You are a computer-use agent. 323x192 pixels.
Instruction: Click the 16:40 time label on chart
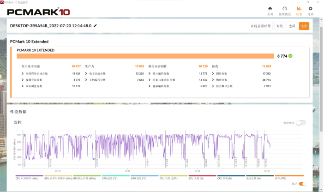point(197,171)
